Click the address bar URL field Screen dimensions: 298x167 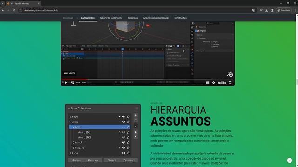(41, 10)
